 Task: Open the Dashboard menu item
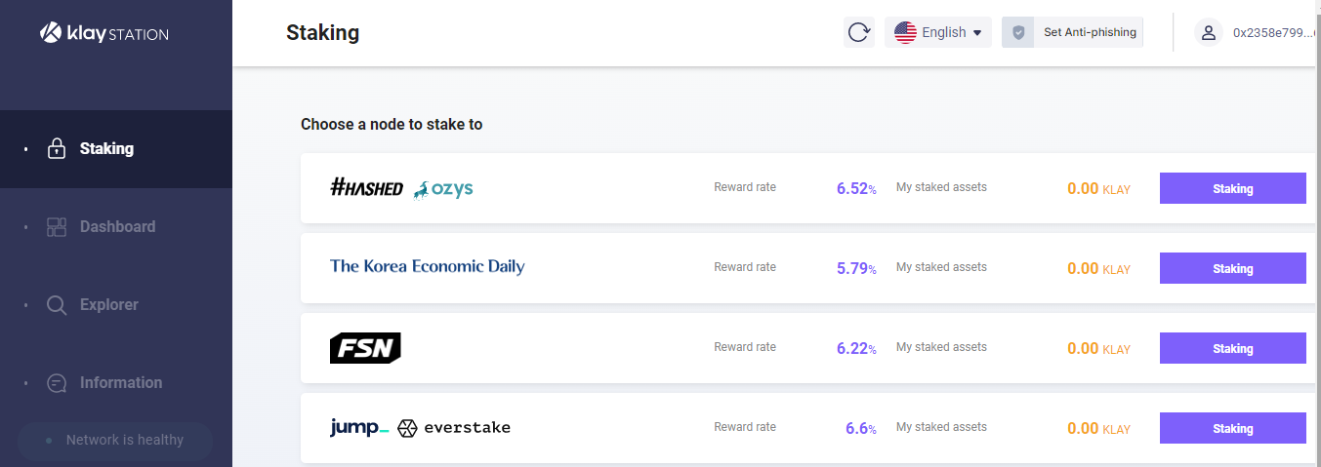pyautogui.click(x=117, y=227)
